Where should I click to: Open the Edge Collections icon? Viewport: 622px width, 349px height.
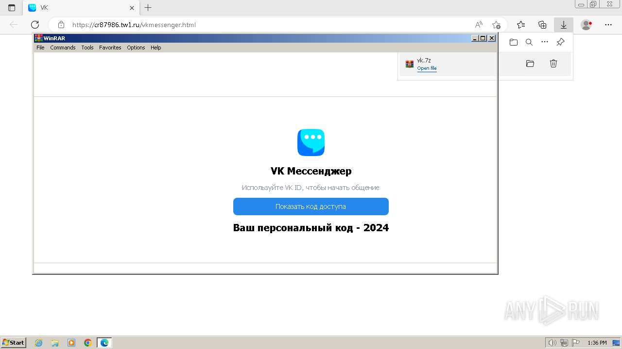[542, 25]
